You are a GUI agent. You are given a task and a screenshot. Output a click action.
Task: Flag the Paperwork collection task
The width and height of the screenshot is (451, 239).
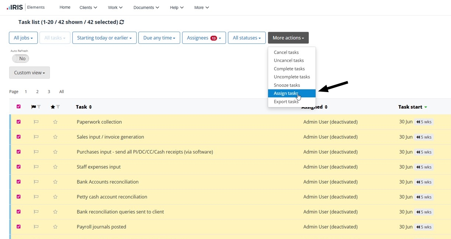(x=36, y=122)
